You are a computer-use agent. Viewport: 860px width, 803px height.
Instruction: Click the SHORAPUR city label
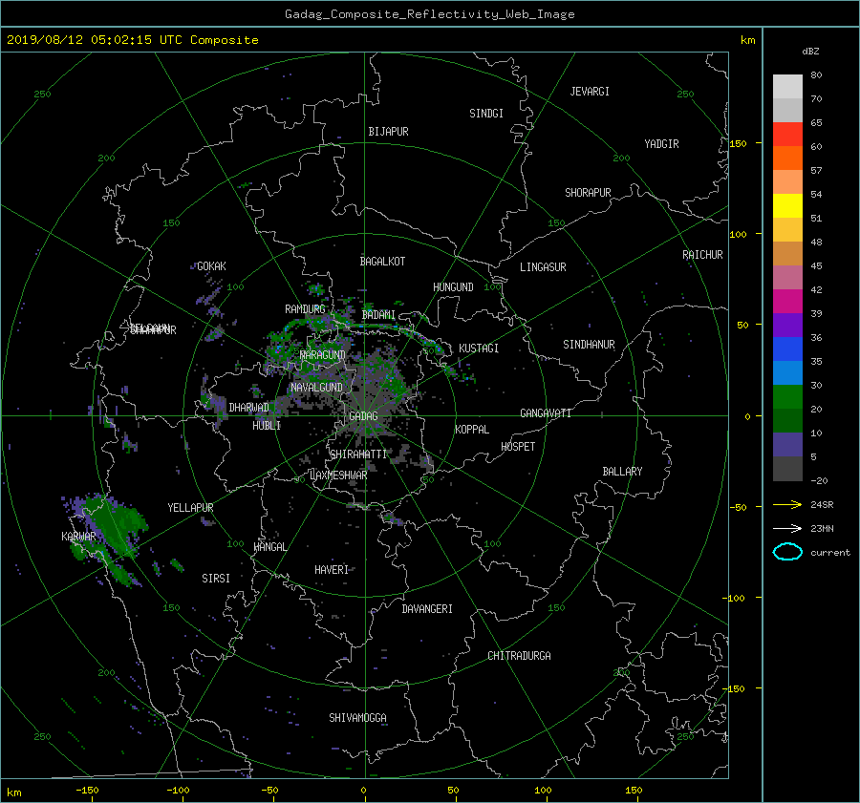[x=588, y=193]
